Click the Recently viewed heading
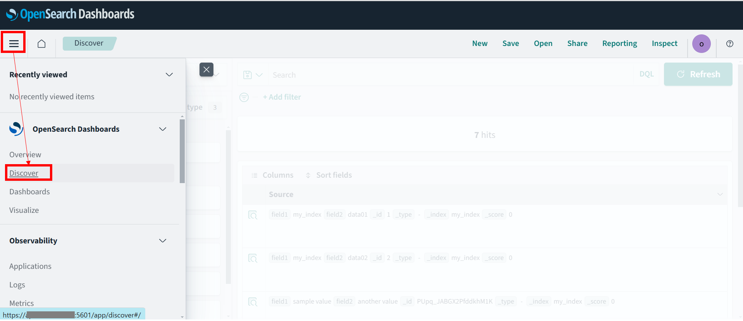 [38, 75]
